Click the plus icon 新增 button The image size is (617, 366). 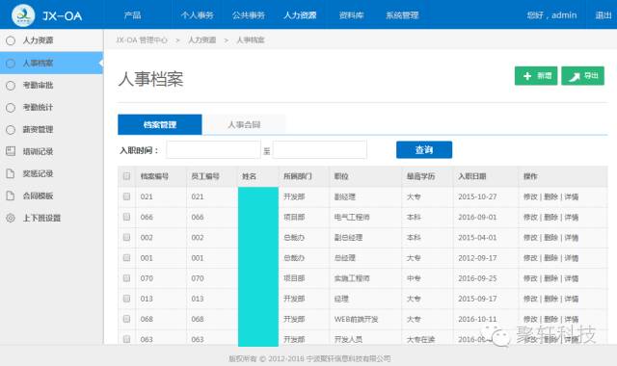click(x=536, y=76)
